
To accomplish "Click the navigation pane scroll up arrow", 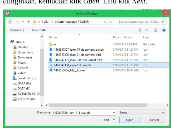I will [x=42, y=36].
